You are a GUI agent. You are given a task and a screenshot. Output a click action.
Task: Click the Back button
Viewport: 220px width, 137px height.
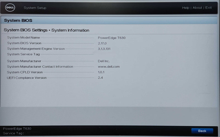[202, 131]
